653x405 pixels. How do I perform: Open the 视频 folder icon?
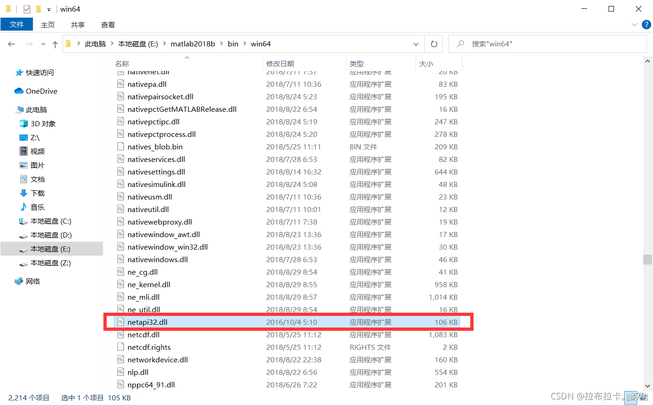point(24,151)
